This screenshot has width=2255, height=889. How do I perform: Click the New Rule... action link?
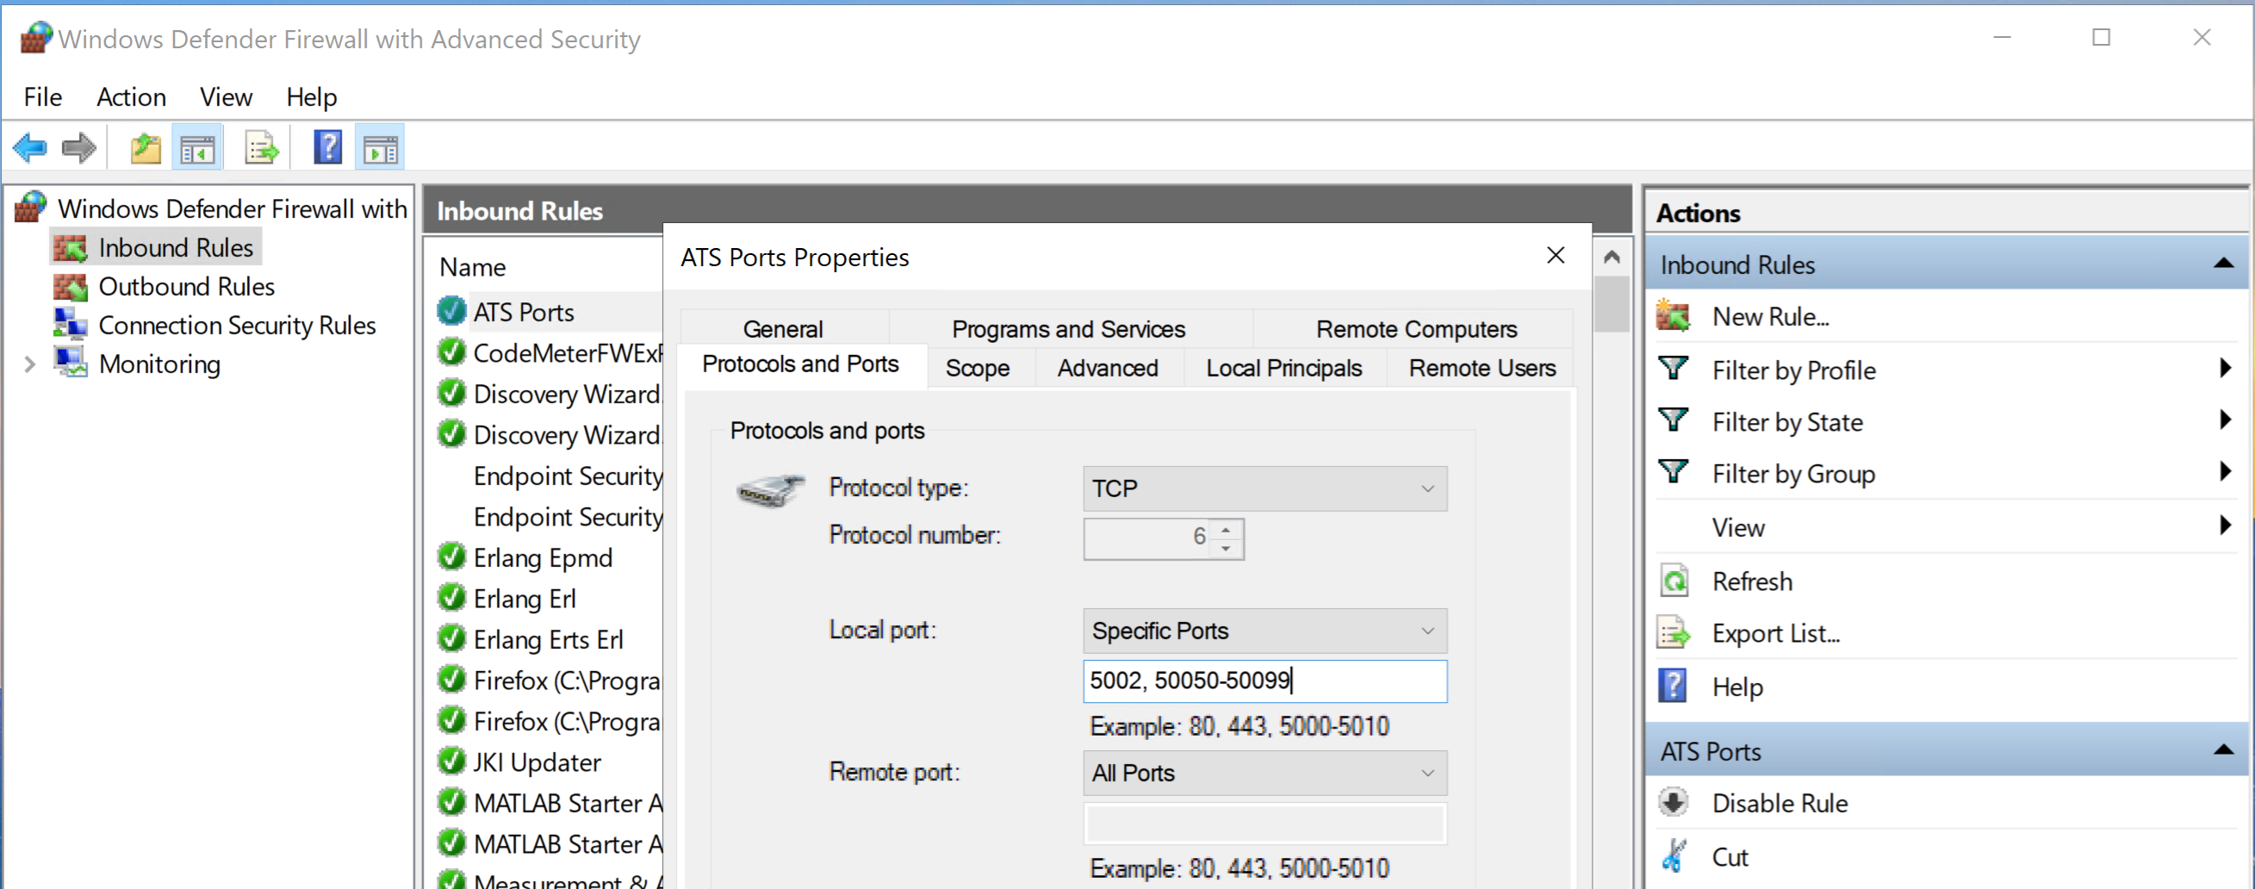pyautogui.click(x=1771, y=316)
